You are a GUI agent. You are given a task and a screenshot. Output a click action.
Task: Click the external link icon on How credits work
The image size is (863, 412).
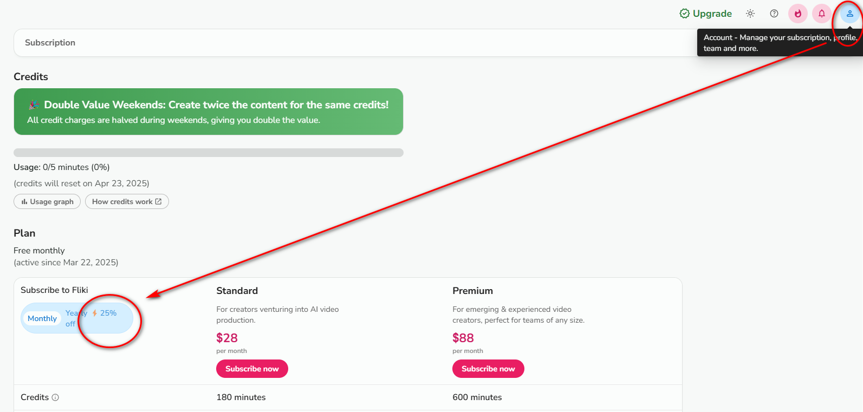point(158,201)
